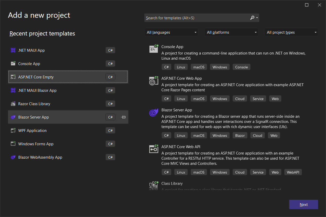Image resolution: width=326 pixels, height=217 pixels.
Task: Click the Recent project templates heading
Action: click(42, 33)
